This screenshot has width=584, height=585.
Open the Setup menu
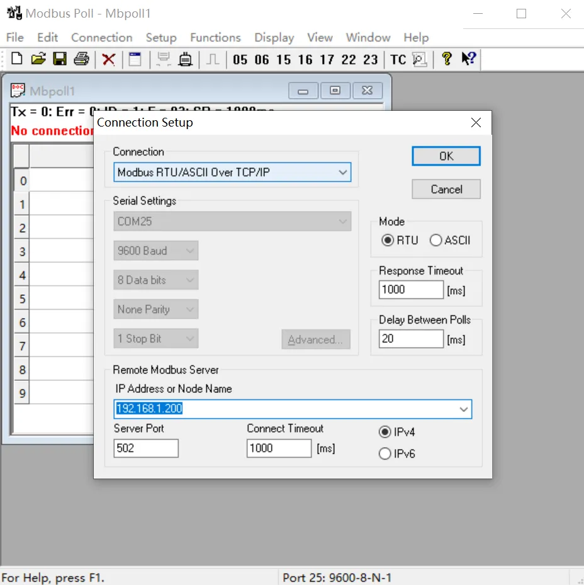161,37
